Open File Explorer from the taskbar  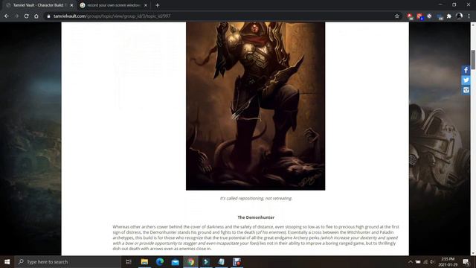pos(144,261)
